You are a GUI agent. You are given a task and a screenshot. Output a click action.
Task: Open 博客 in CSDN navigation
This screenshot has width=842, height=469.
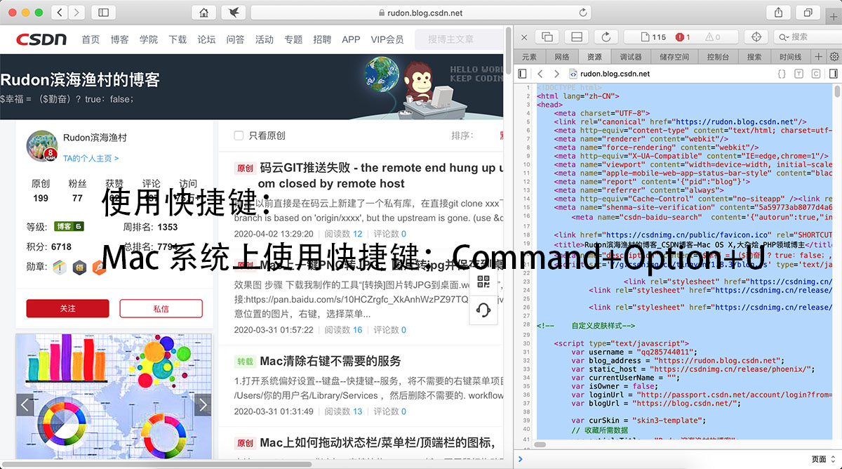(x=120, y=39)
